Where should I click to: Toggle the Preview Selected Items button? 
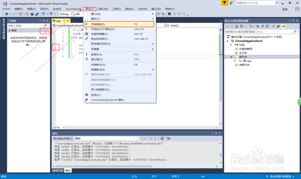(283, 26)
